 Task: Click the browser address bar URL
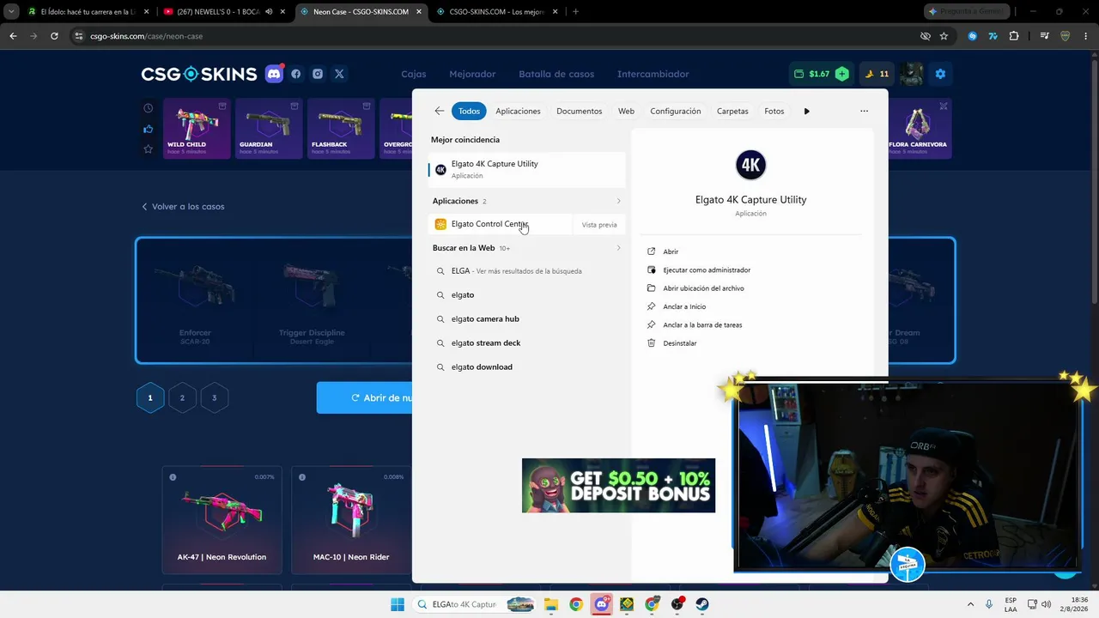(146, 36)
